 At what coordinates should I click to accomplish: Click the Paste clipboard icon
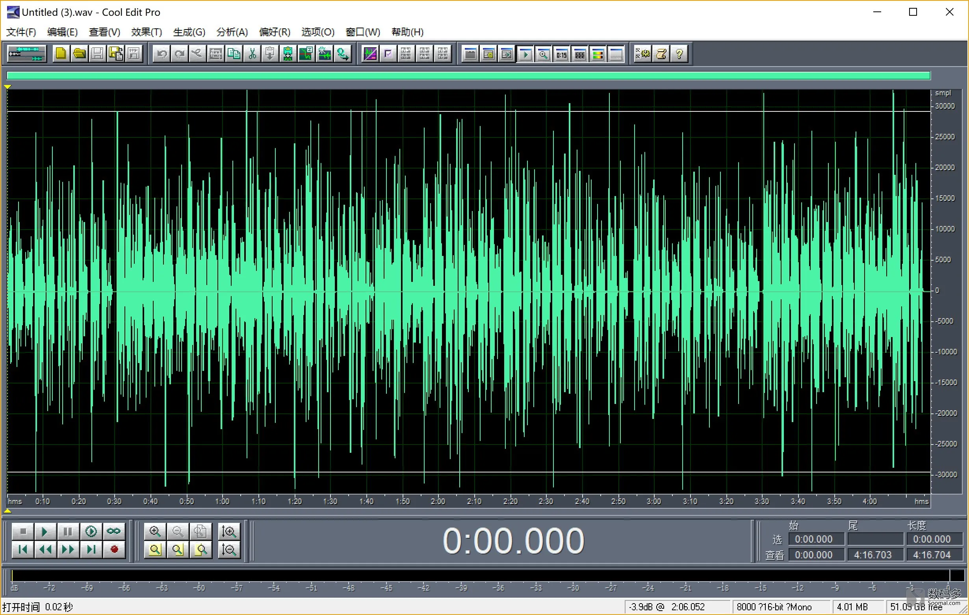270,54
